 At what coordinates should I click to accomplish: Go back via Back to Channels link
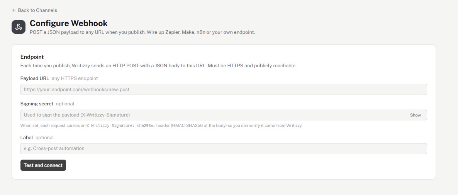34,10
